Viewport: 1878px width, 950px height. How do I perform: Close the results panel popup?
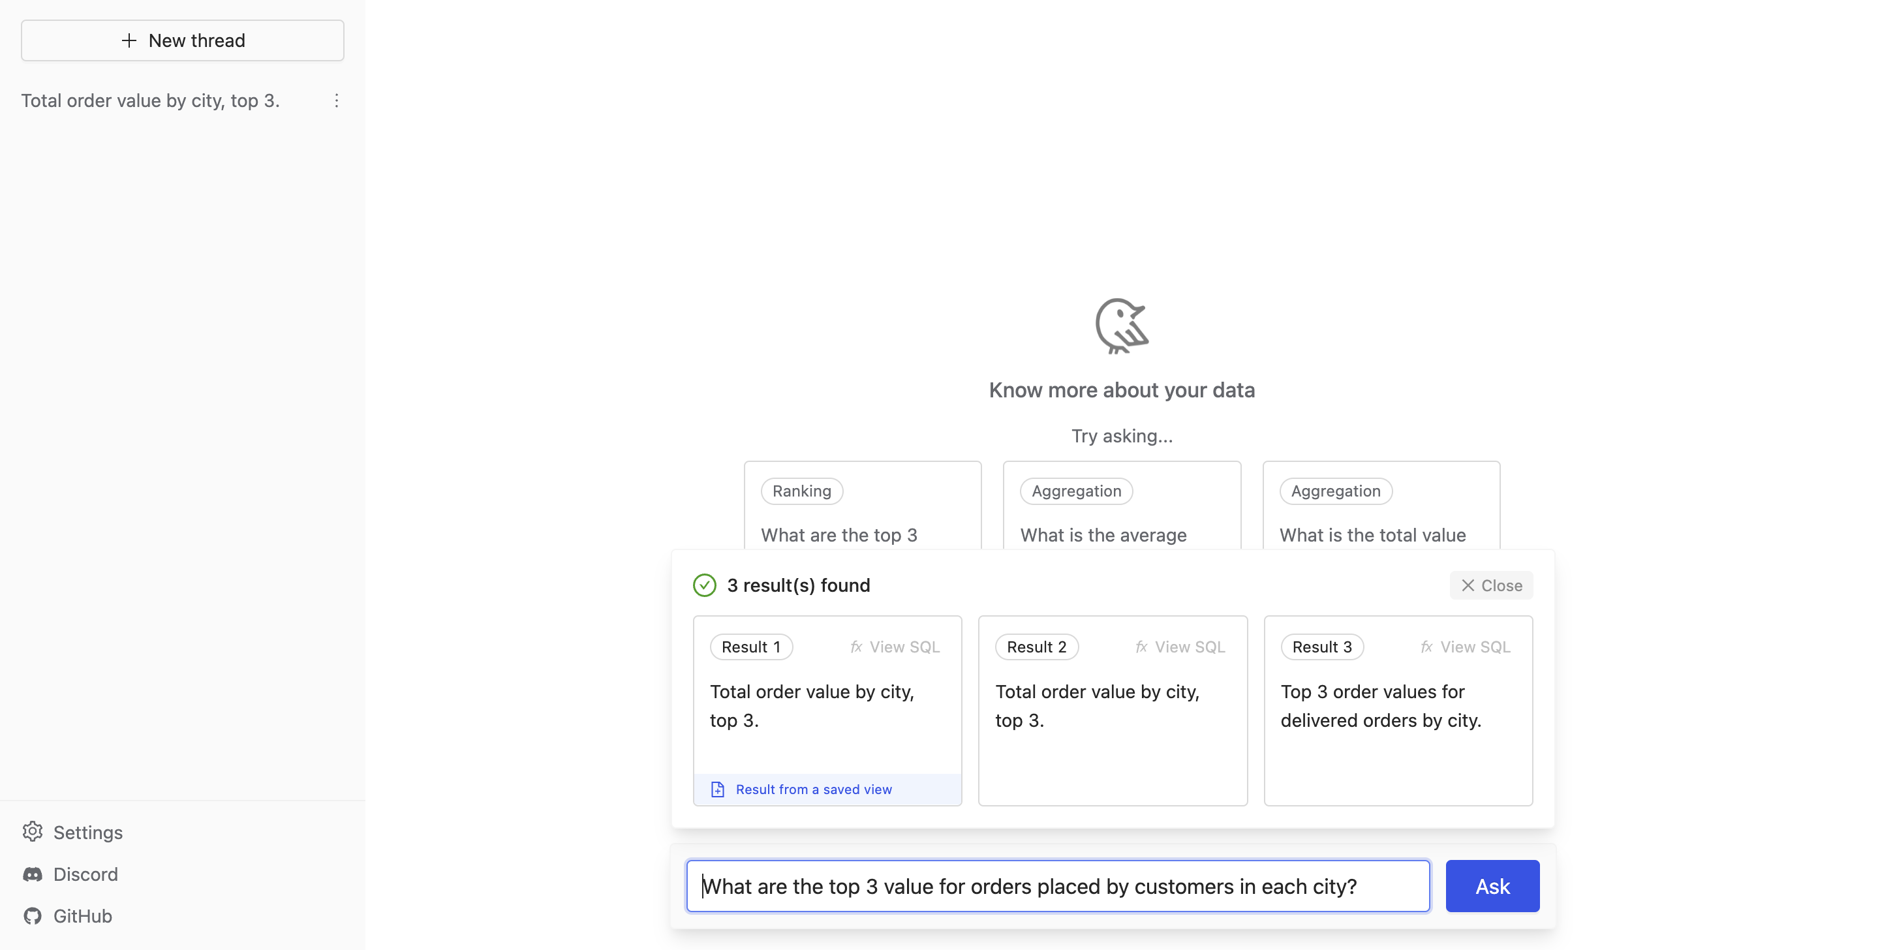click(1492, 585)
